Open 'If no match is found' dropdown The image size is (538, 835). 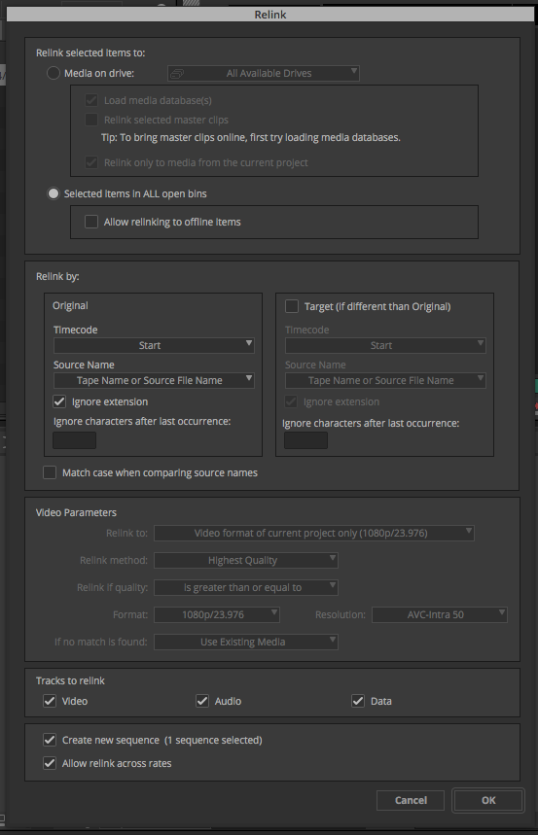(x=246, y=642)
